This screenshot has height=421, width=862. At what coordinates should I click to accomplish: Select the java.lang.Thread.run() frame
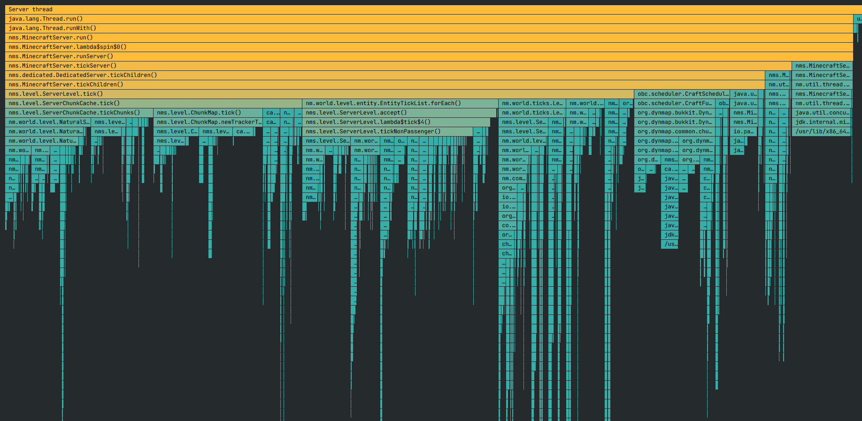[423, 19]
